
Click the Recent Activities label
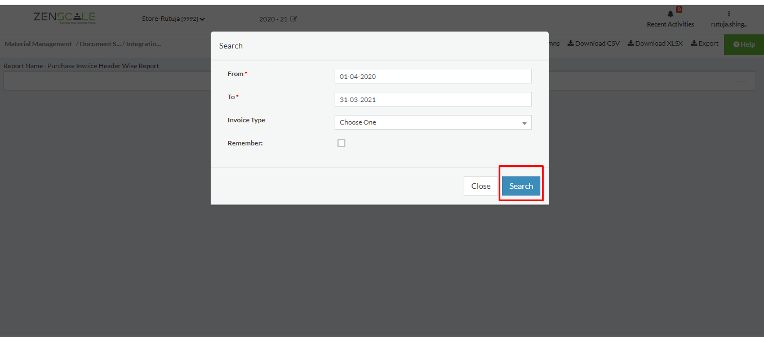(670, 24)
